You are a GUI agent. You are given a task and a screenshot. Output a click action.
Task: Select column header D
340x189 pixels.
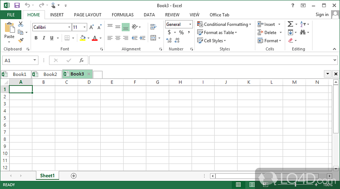89,82
